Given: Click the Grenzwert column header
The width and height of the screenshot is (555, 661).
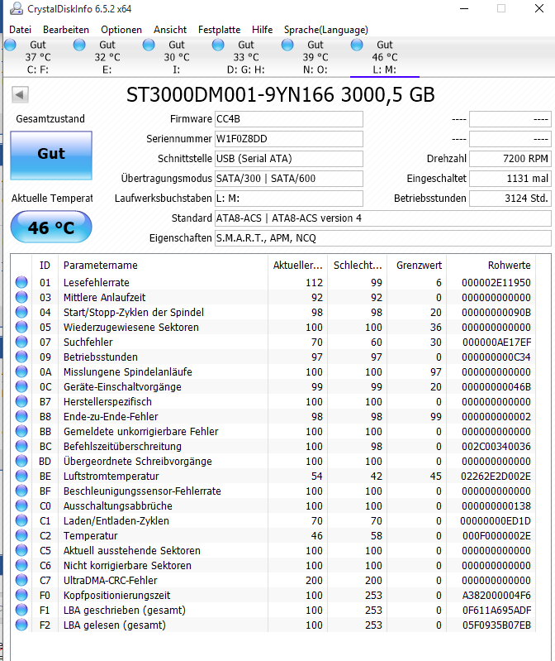Looking at the screenshot, I should tap(416, 266).
